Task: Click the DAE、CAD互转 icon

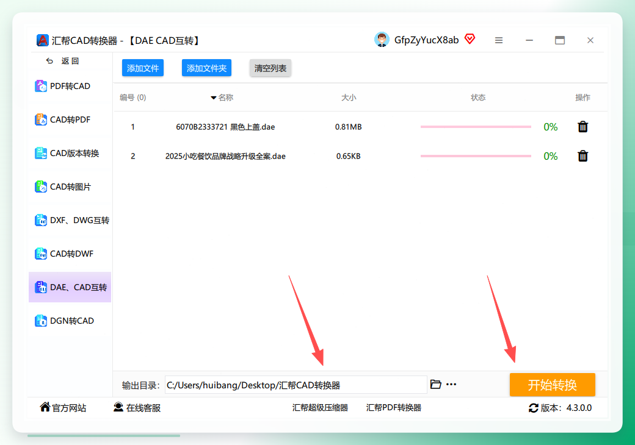Action: [41, 287]
